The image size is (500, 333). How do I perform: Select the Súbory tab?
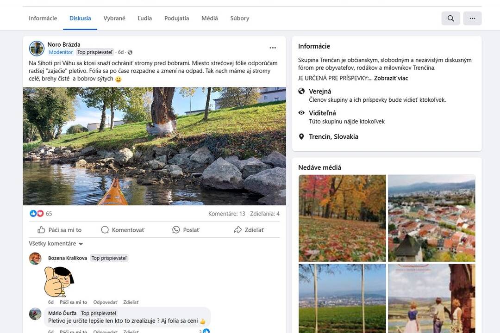tap(239, 18)
